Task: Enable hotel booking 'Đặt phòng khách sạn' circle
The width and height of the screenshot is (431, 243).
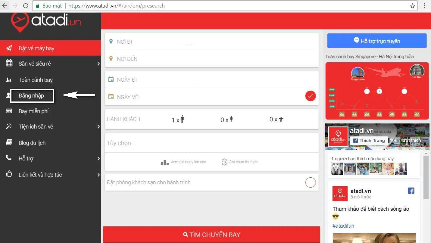Action: point(311,182)
